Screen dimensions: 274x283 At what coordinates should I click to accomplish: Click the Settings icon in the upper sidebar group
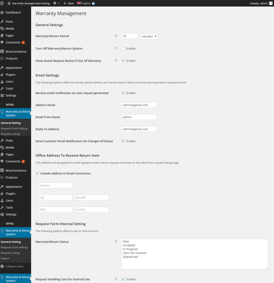coord(2,95)
